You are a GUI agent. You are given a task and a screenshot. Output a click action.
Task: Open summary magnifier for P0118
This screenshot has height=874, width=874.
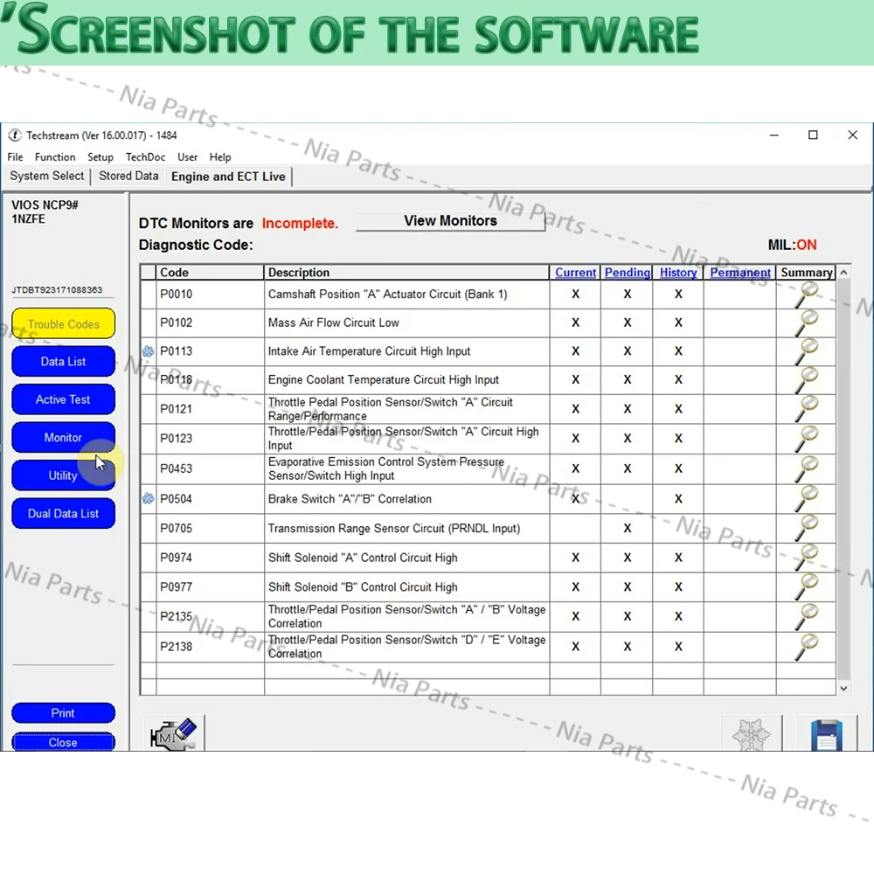(806, 380)
